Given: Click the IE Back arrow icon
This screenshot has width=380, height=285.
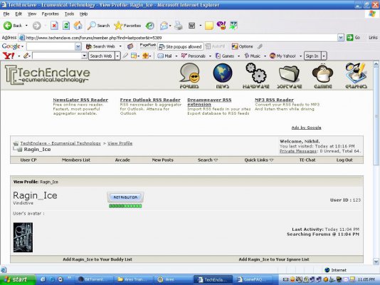Looking at the screenshot, I should (8, 26).
